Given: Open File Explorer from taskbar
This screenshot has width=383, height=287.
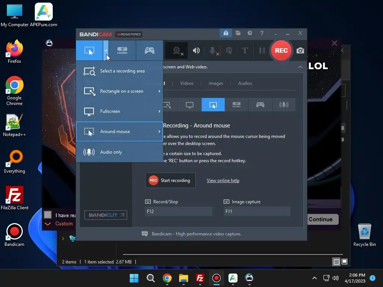Looking at the screenshot, I should (x=183, y=278).
